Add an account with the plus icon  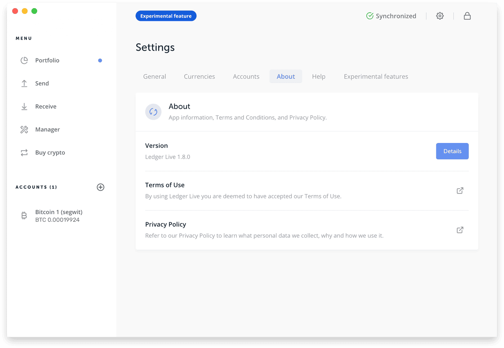(100, 187)
